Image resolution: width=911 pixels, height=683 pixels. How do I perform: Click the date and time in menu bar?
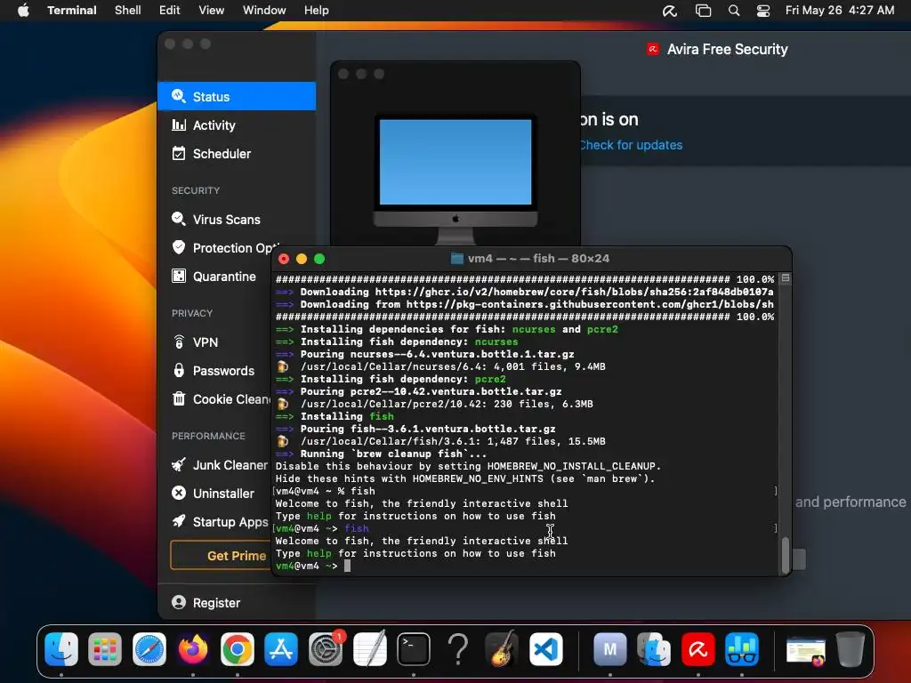click(840, 11)
